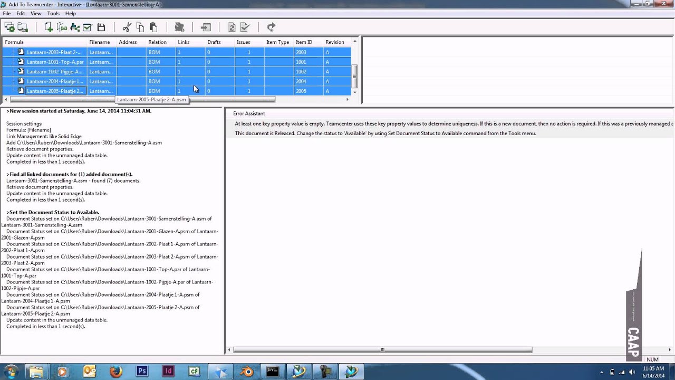Open the Help menu

coord(71,13)
